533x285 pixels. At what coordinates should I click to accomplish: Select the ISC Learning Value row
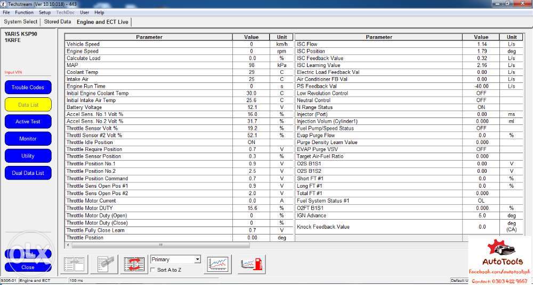409,65
